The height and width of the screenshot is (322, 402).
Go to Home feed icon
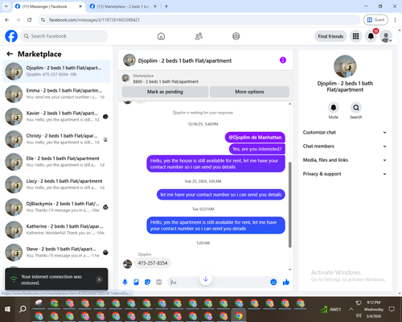(161, 36)
